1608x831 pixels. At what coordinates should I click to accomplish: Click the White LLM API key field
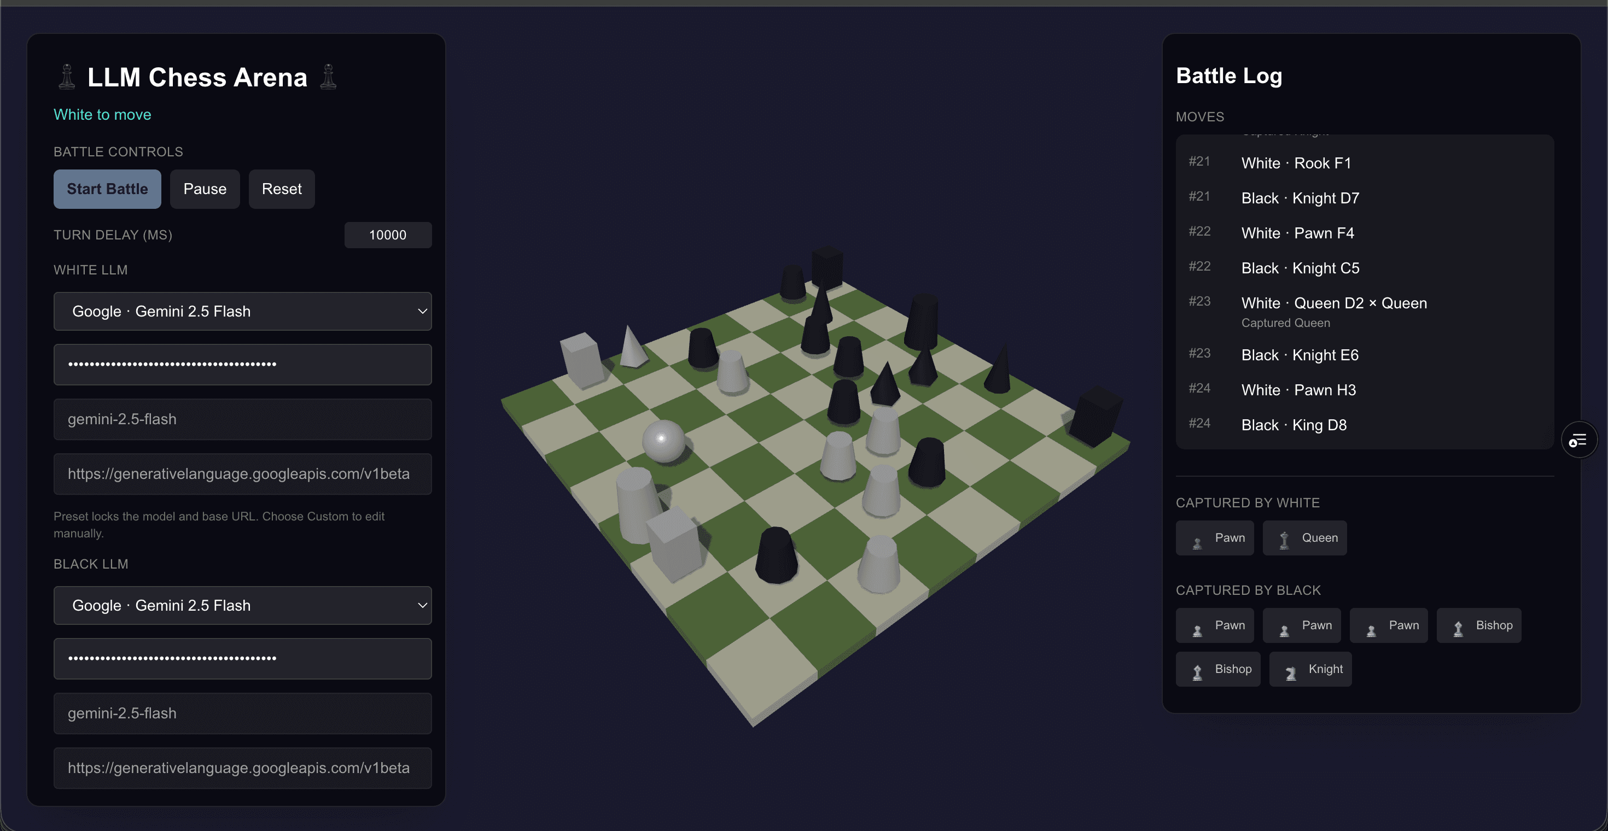pyautogui.click(x=243, y=364)
